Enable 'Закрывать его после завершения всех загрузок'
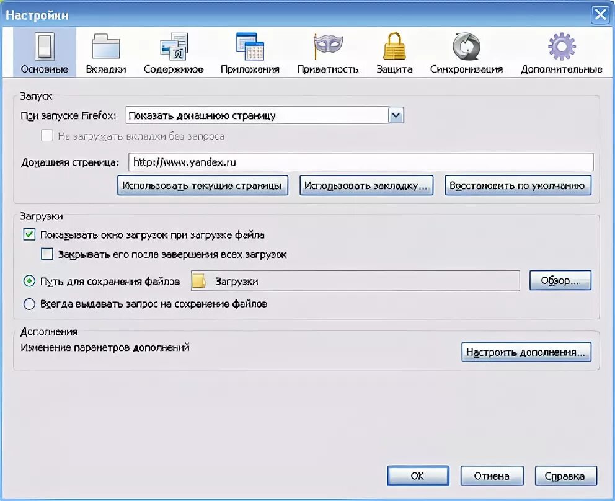The width and height of the screenshot is (615, 501). [x=47, y=254]
